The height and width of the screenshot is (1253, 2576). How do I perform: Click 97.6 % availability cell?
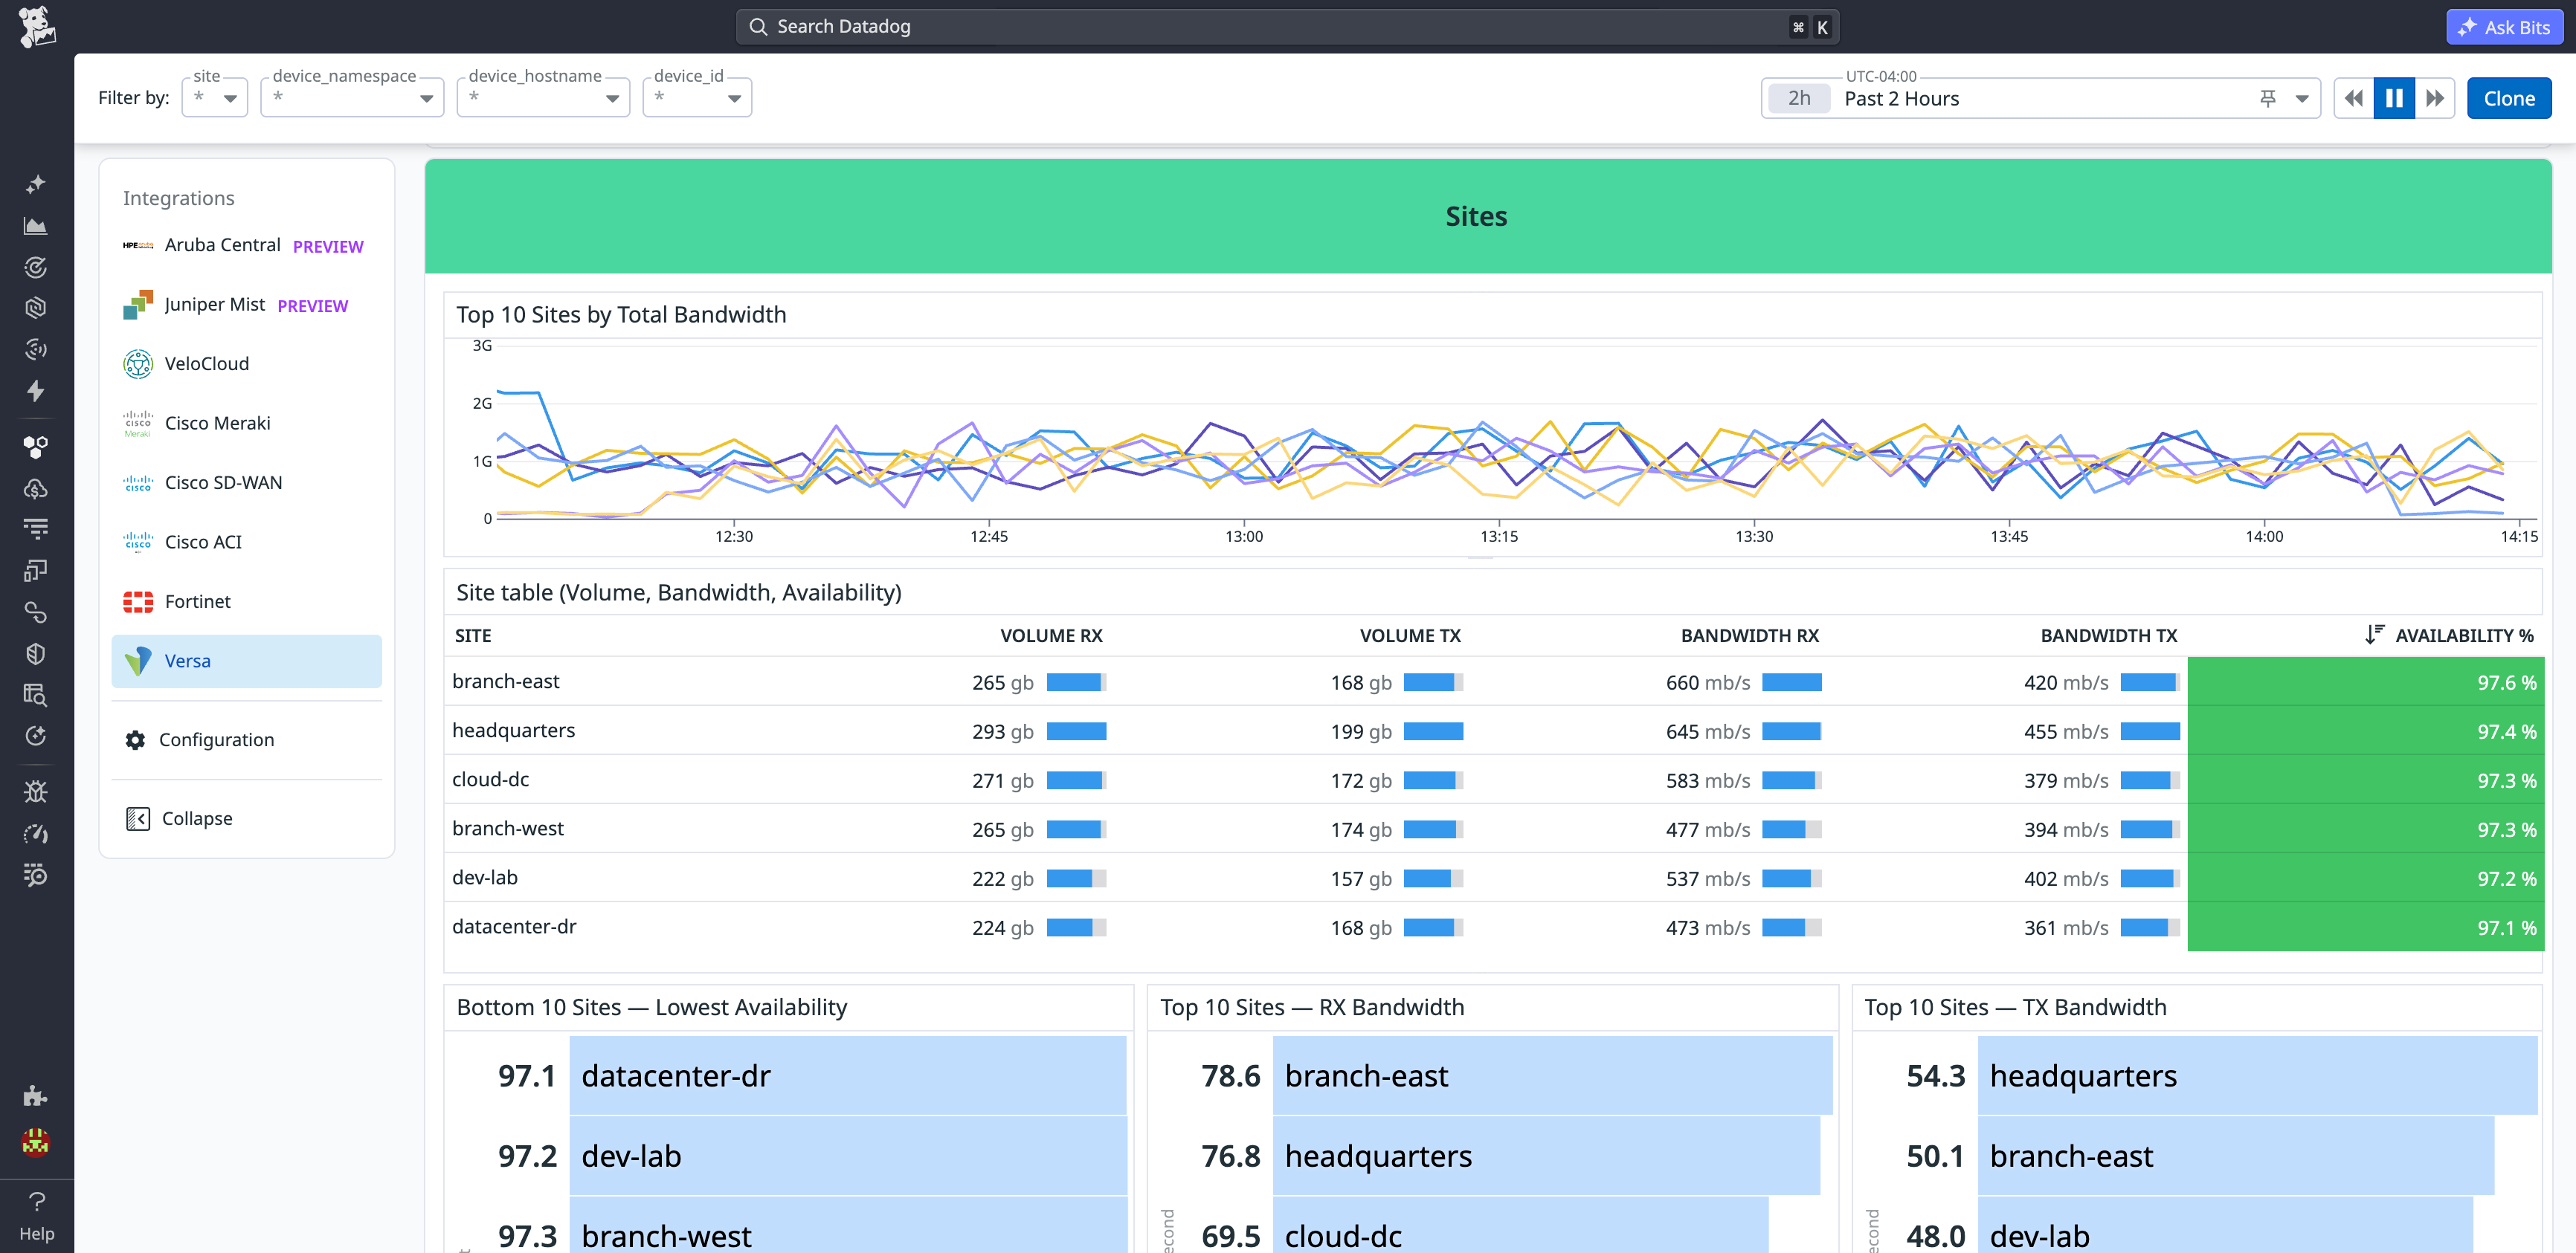(2365, 681)
